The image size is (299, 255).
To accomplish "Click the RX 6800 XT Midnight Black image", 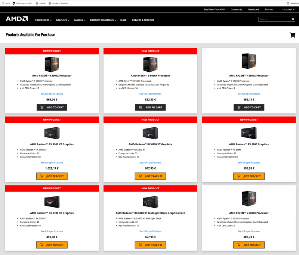I will (151, 202).
